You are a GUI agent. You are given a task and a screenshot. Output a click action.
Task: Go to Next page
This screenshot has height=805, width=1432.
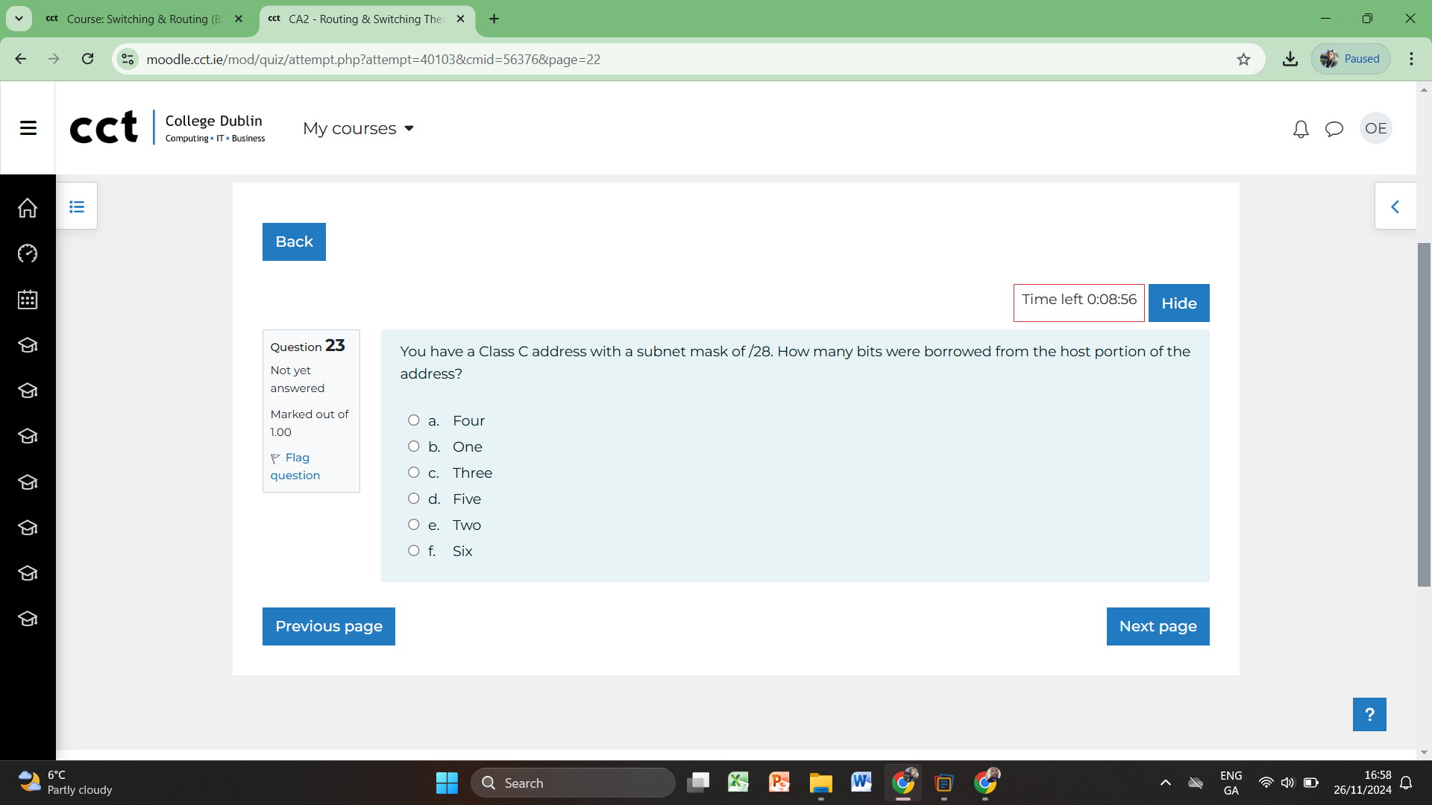1158,626
